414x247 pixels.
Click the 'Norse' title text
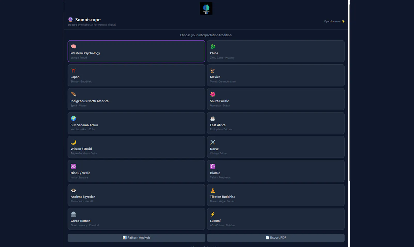tap(214, 149)
